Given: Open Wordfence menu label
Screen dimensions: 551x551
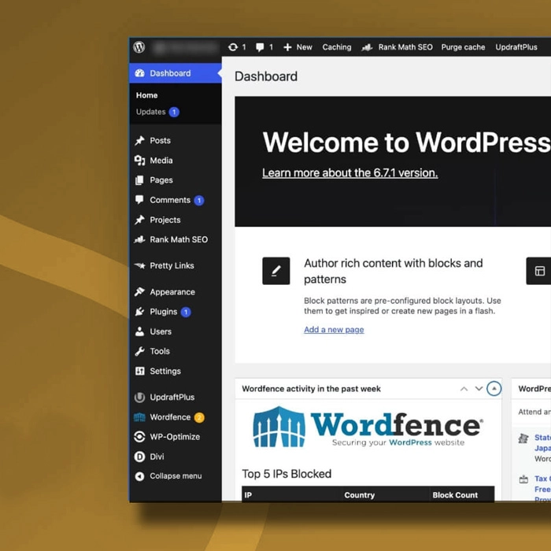Looking at the screenshot, I should coord(170,417).
